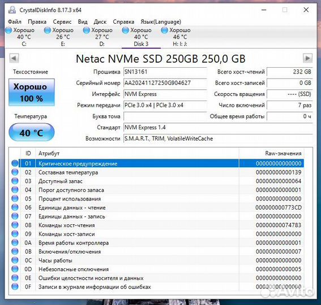Click the 40 °C temperature button
Image resolution: width=321 pixels, height=305 pixels.
(x=32, y=132)
